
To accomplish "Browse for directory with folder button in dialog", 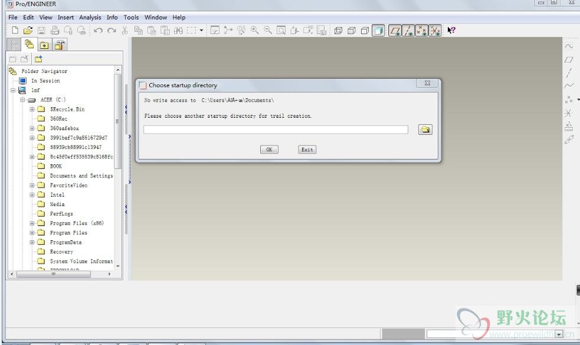I will [x=425, y=130].
